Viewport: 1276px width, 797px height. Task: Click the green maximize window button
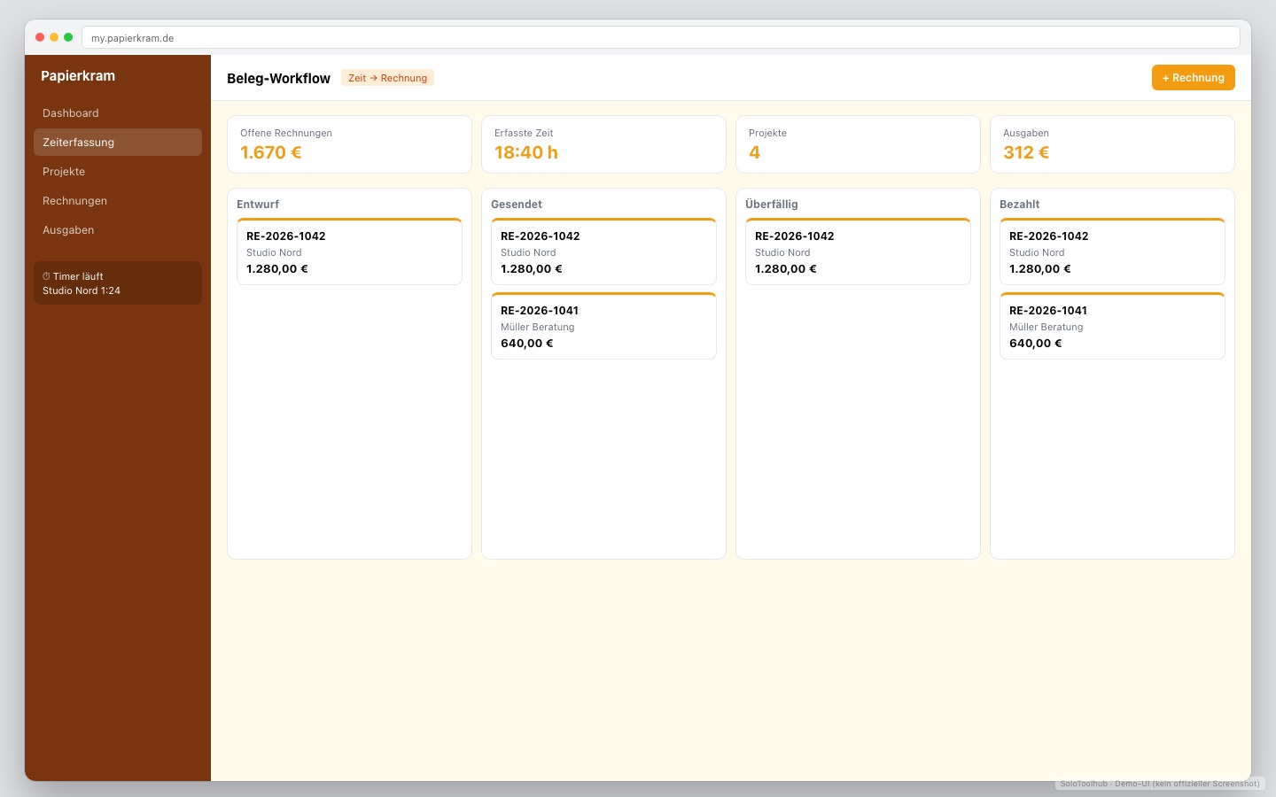[x=68, y=37]
